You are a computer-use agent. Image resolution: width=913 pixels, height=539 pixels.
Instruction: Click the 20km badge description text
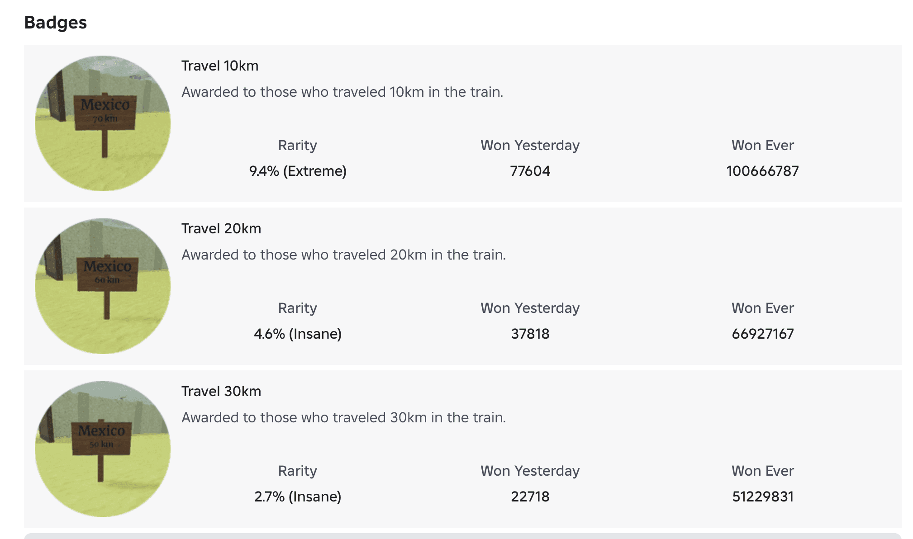click(x=343, y=255)
